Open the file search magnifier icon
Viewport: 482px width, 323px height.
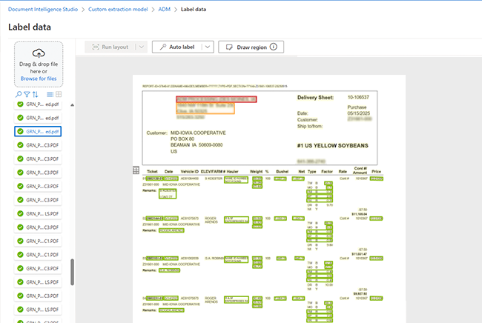(19, 94)
